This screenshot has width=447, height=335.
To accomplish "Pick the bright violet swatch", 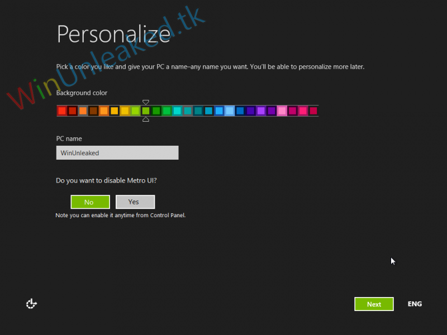I will [261, 111].
